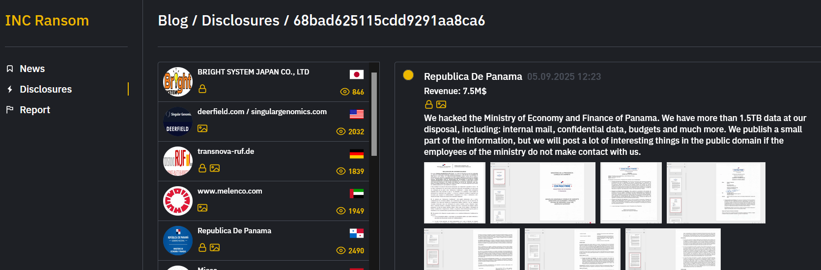Click the INC Ransom site title
821x270 pixels.
click(x=47, y=21)
